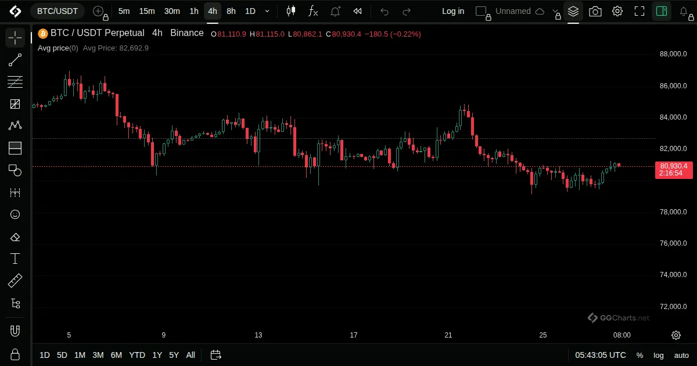The width and height of the screenshot is (697, 366).
Task: Open price axis settings gear
Action: 676,335
